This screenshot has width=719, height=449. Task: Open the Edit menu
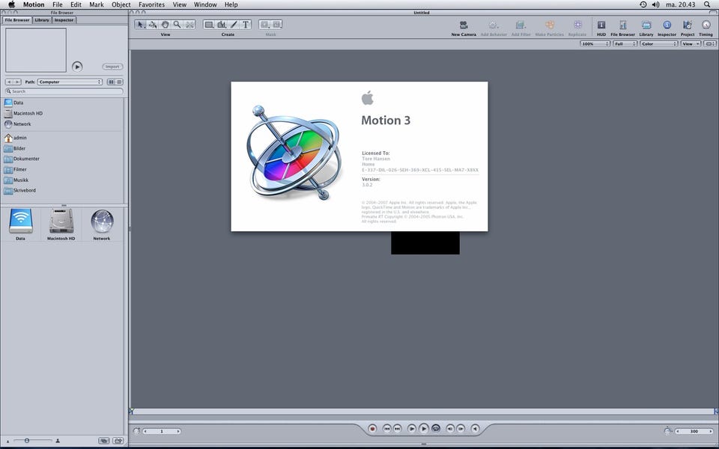pos(76,4)
